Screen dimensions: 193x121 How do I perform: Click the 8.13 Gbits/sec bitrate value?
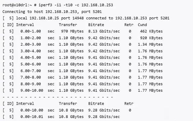pyautogui.click(x=104, y=31)
